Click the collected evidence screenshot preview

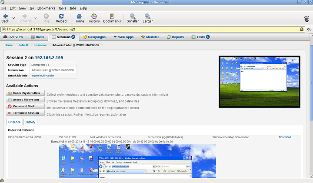(137, 161)
